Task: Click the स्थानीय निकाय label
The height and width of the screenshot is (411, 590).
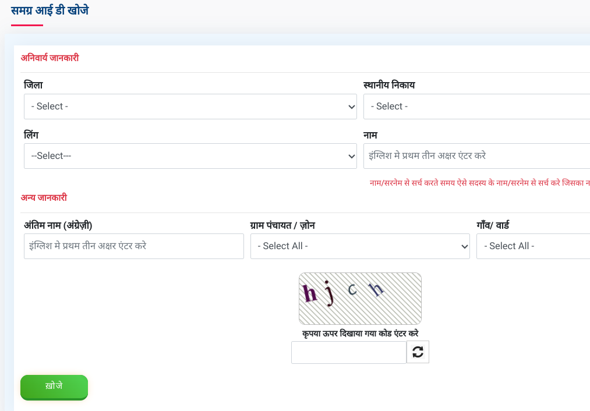Action: pos(389,85)
